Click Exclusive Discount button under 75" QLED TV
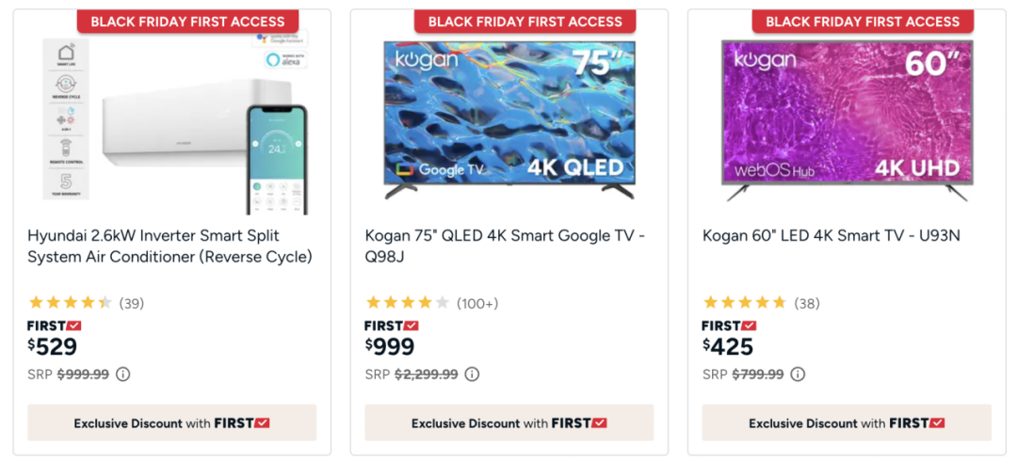1017x461 pixels. (x=509, y=422)
